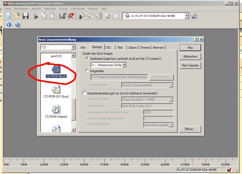This screenshot has width=242, height=174.
Task: Open the recorder drive dropdown
Action: point(187,16)
